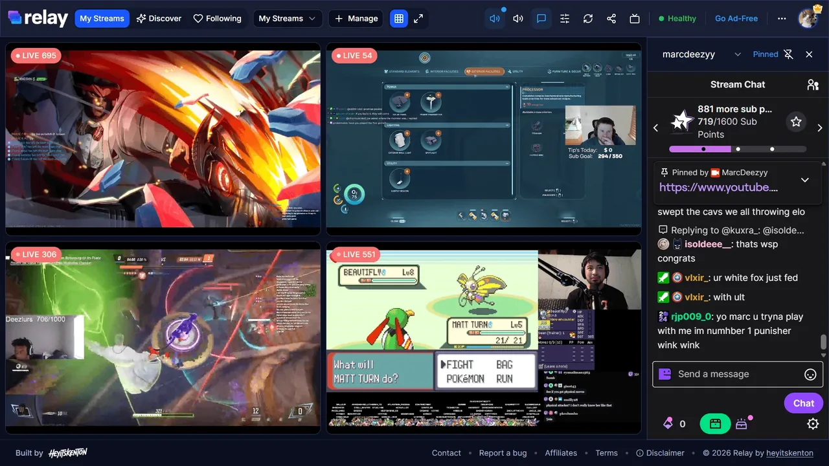The height and width of the screenshot is (466, 829).
Task: Open the Disclaimer footer link
Action: (x=661, y=453)
